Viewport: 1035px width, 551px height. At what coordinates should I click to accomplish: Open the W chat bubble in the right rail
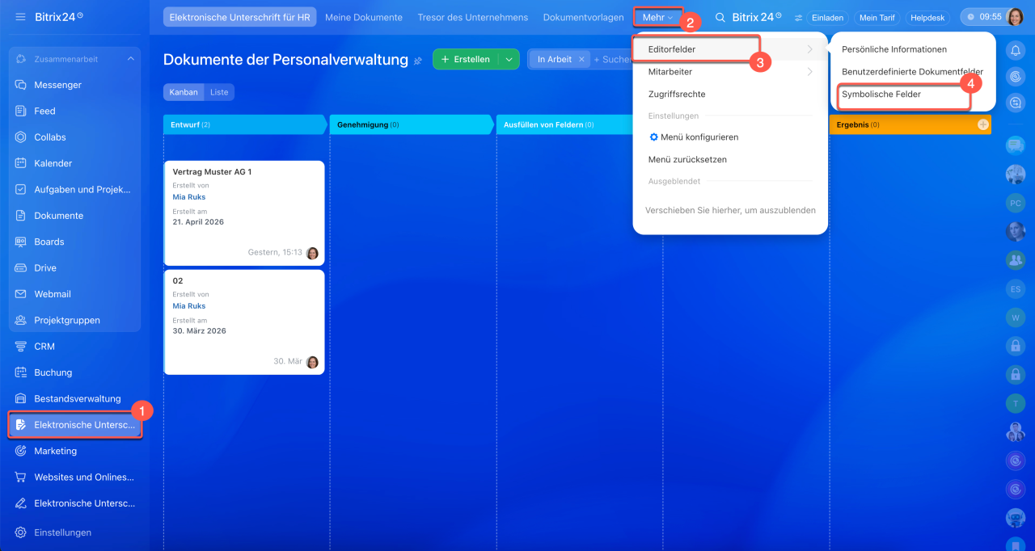pos(1016,318)
